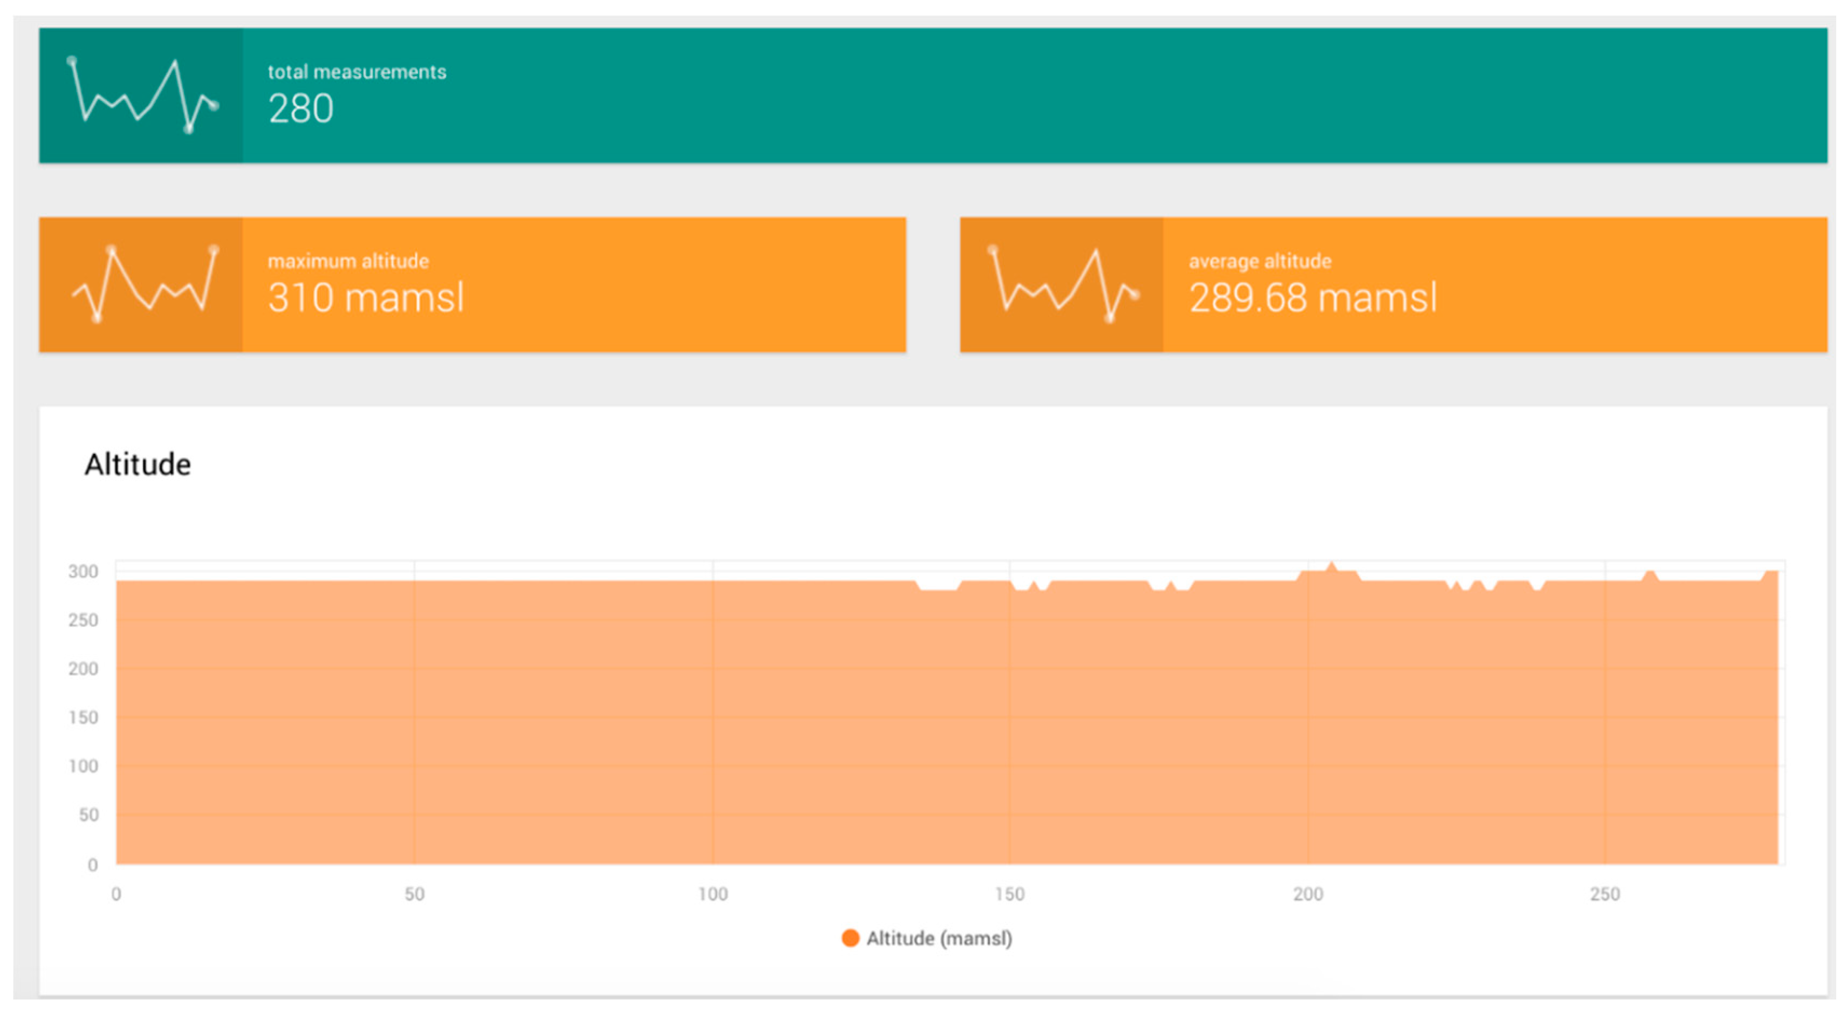This screenshot has height=1013, width=1847.
Task: Click the average altitude label text
Action: click(x=1260, y=261)
